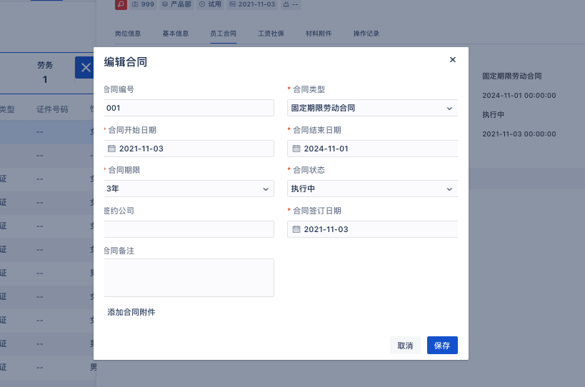The height and width of the screenshot is (387, 585).
Task: Click the red search icon at top
Action: [121, 4]
